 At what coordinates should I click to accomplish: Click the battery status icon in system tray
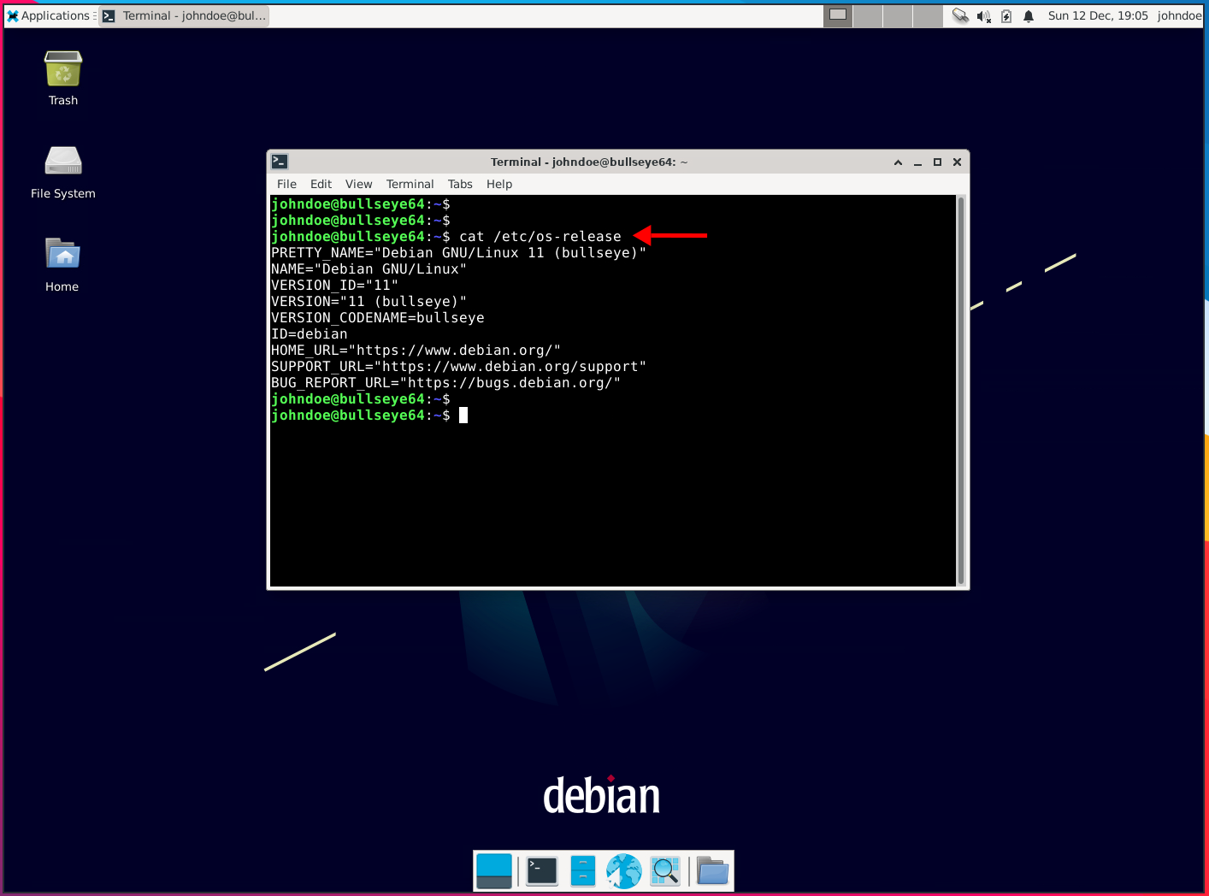point(1006,15)
